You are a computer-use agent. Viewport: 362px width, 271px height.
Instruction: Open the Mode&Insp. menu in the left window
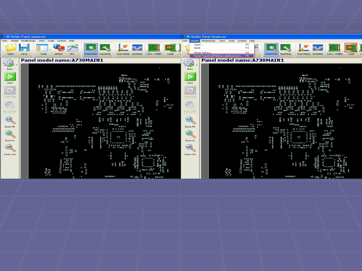pyautogui.click(x=28, y=41)
